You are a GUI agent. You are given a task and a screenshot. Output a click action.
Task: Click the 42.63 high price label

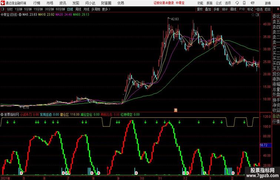coord(175,19)
